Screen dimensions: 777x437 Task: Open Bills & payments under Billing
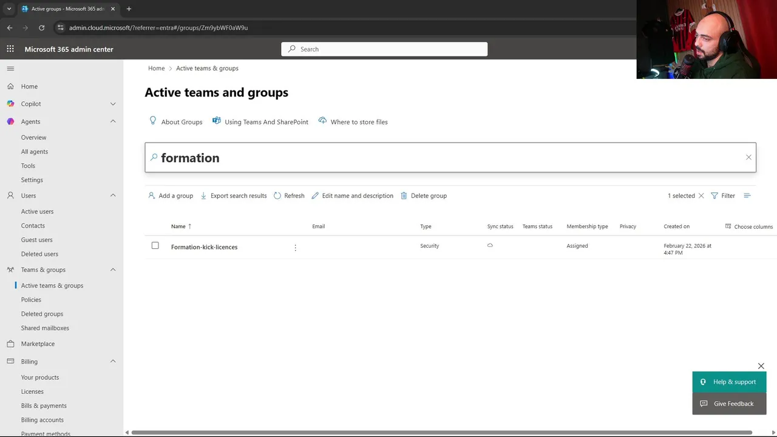coord(44,405)
